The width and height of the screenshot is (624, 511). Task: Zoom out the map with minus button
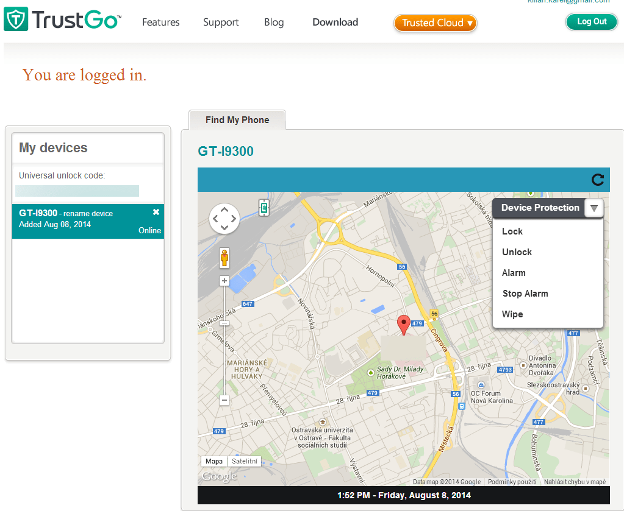[224, 400]
